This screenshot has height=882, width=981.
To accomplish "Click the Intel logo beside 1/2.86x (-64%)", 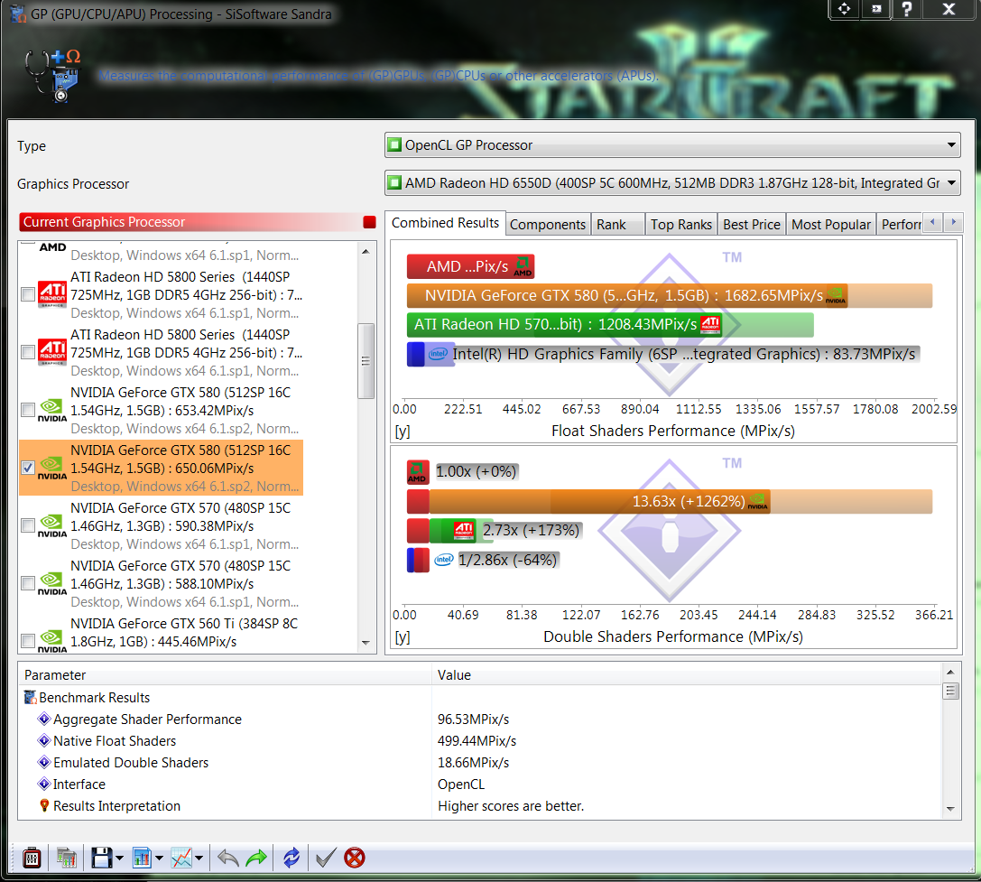I will 444,560.
